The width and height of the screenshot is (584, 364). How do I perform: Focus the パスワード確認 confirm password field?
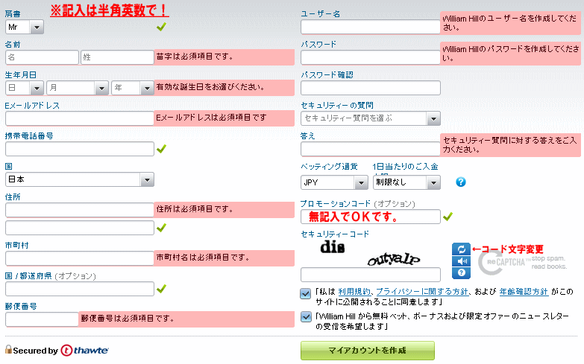tap(371, 88)
